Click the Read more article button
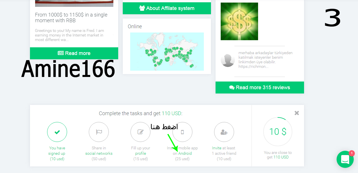The width and height of the screenshot is (358, 173). tap(74, 53)
